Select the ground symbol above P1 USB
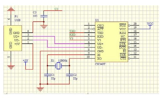Viewport: 163px width, 102px height. click(11, 9)
